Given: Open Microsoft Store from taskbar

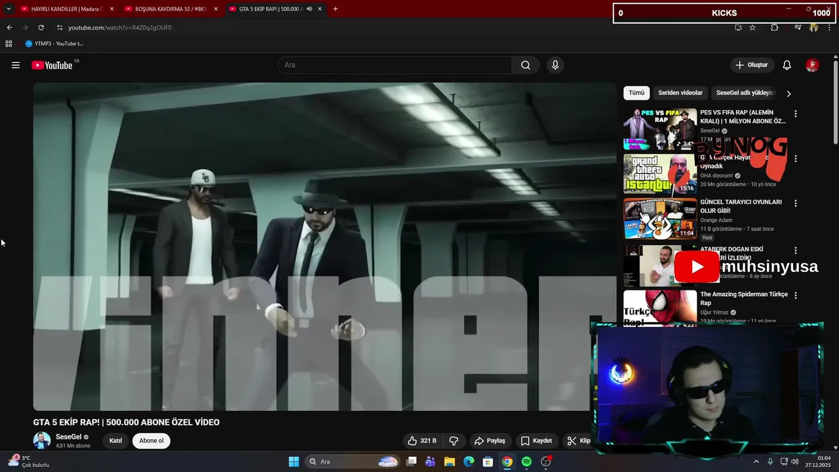Looking at the screenshot, I should click(x=488, y=462).
